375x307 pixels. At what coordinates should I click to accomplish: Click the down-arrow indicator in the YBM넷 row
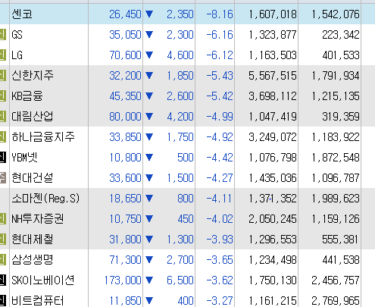149,157
